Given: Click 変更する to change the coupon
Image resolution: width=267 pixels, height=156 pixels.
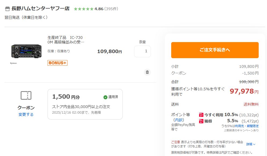Looking at the screenshot, I should coord(26,114).
